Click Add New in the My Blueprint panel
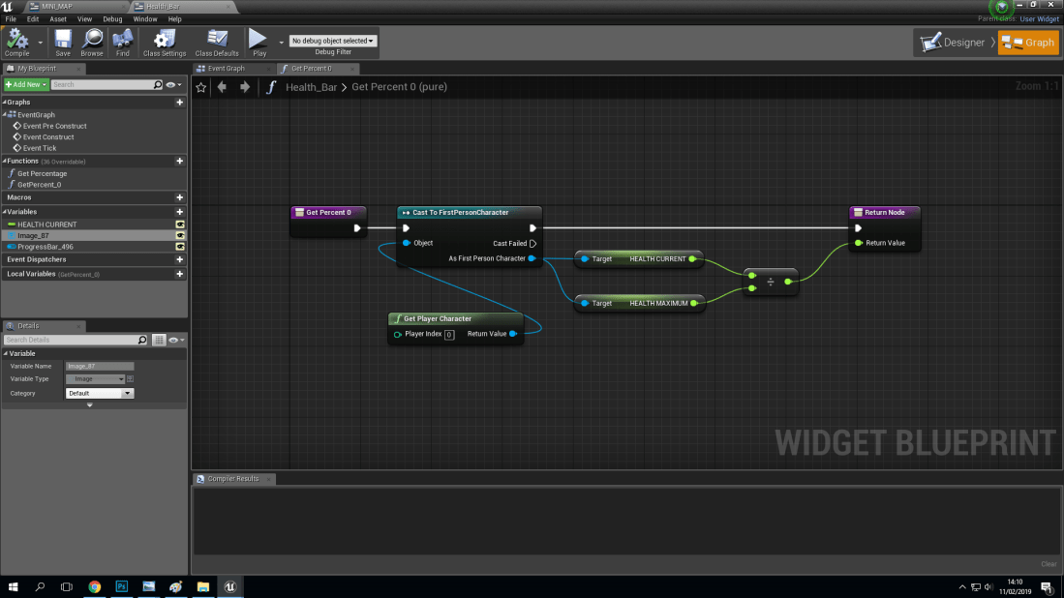The height and width of the screenshot is (598, 1064). (x=23, y=84)
